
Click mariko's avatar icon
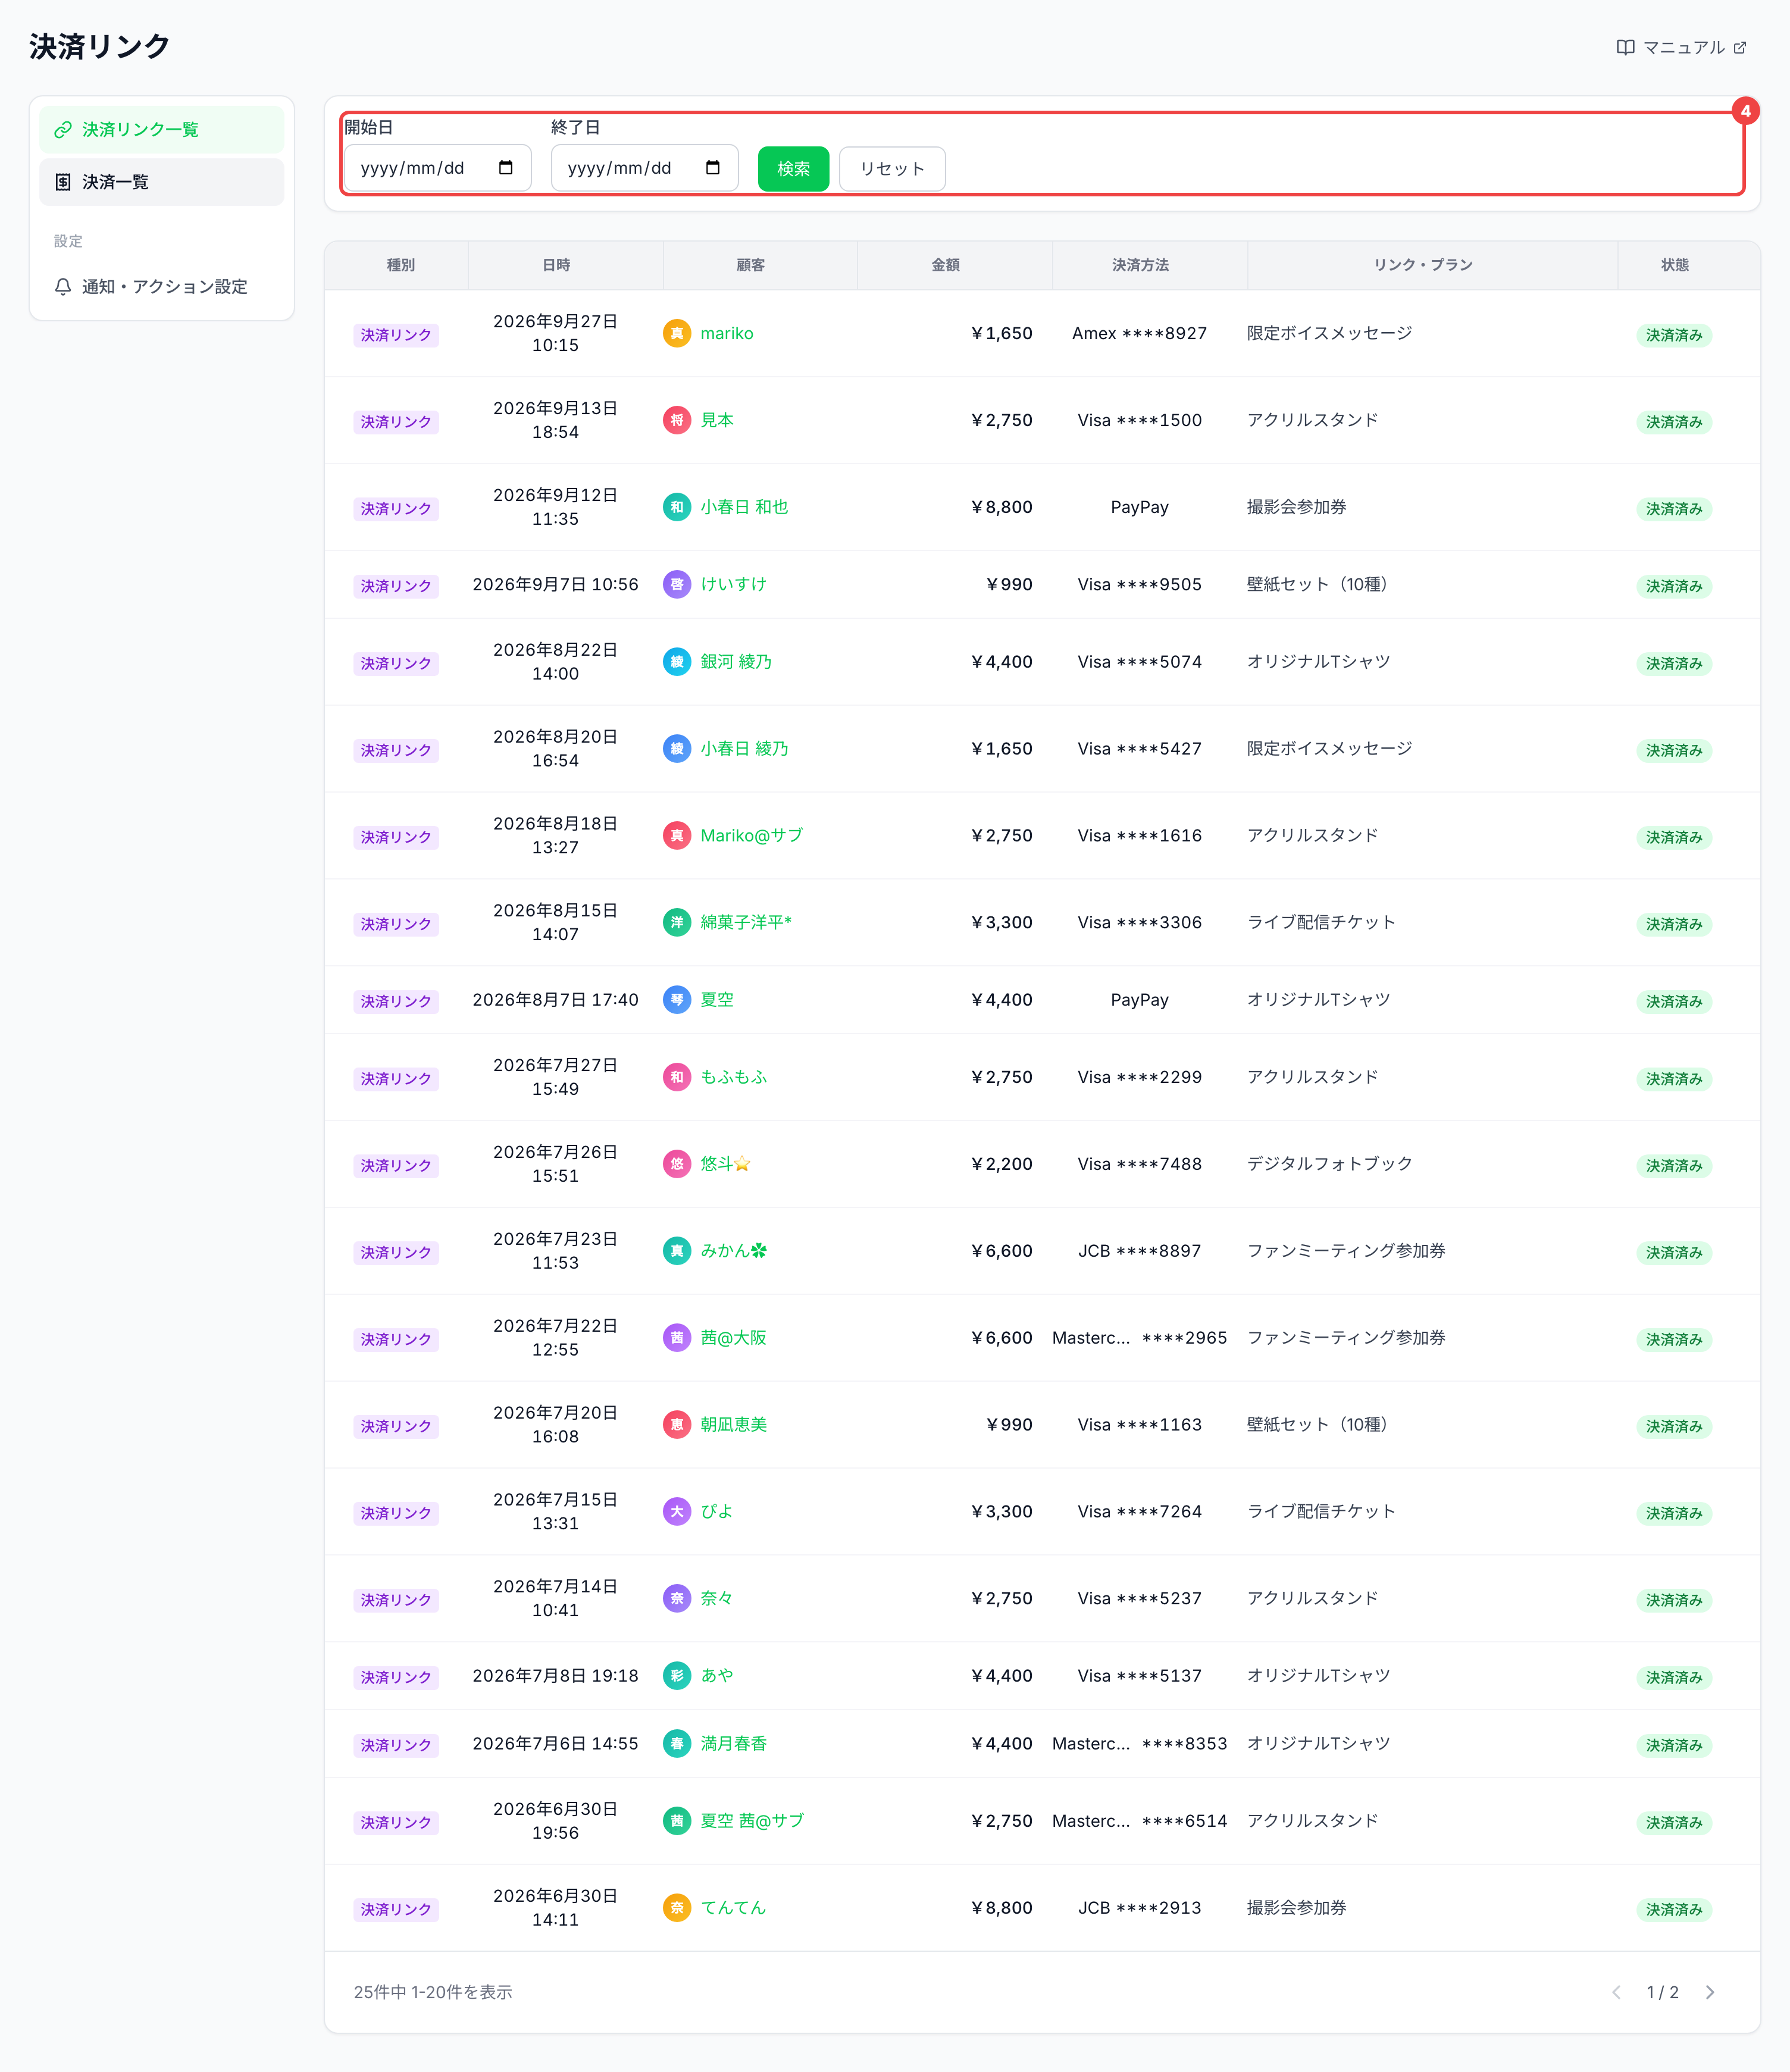click(x=677, y=333)
